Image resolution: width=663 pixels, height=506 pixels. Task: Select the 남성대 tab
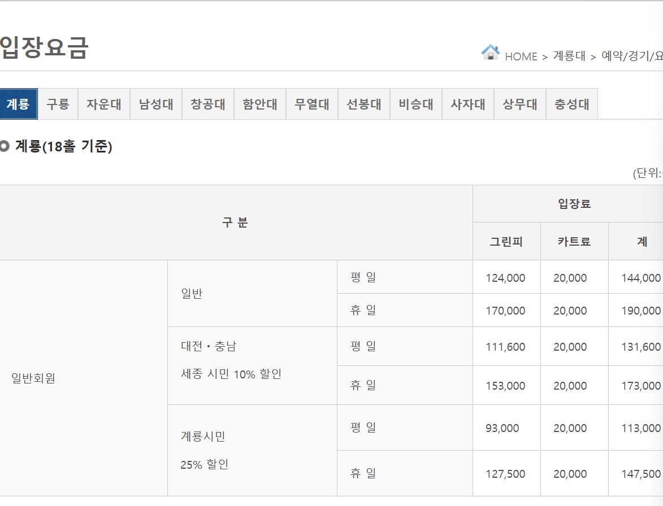tap(156, 104)
